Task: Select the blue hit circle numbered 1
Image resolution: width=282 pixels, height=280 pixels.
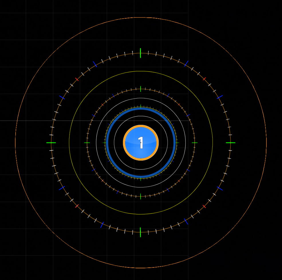Action: coord(141,143)
